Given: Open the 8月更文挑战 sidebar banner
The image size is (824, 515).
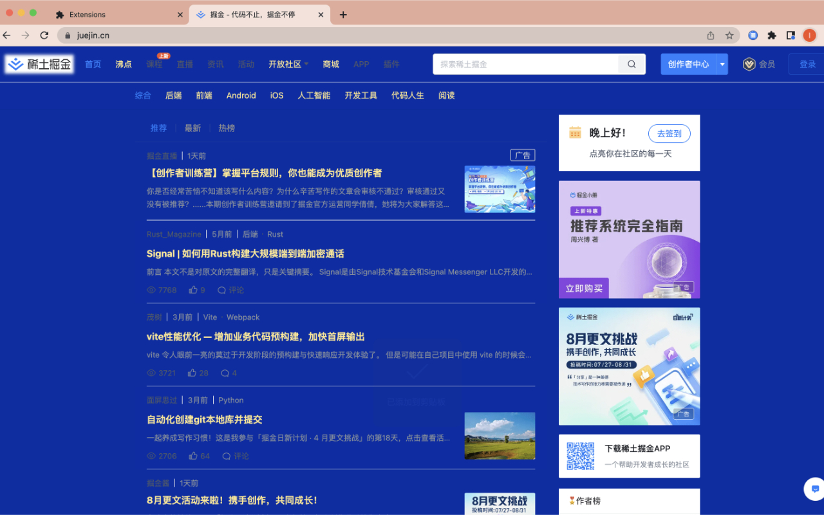Looking at the screenshot, I should click(x=629, y=366).
